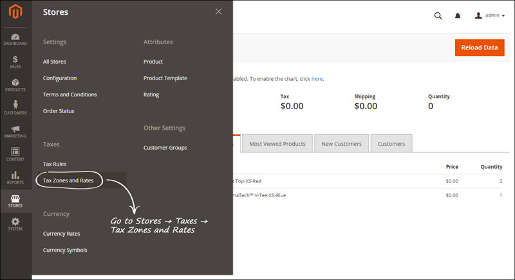Click the 'here' chart link
This screenshot has height=280, width=515.
pyautogui.click(x=317, y=79)
